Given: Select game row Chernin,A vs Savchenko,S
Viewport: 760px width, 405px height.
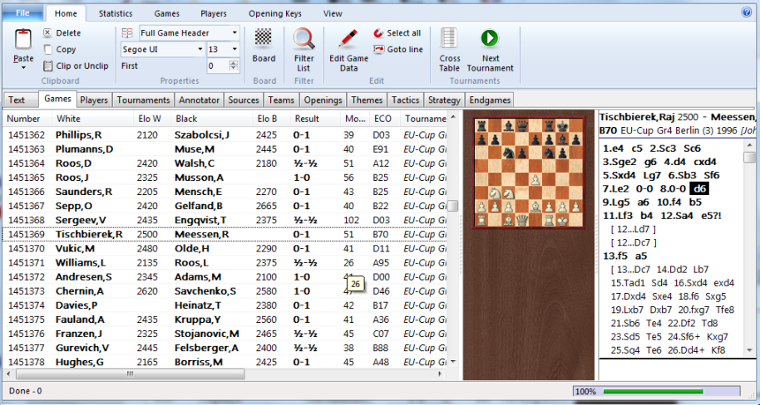Looking at the screenshot, I should [x=225, y=291].
